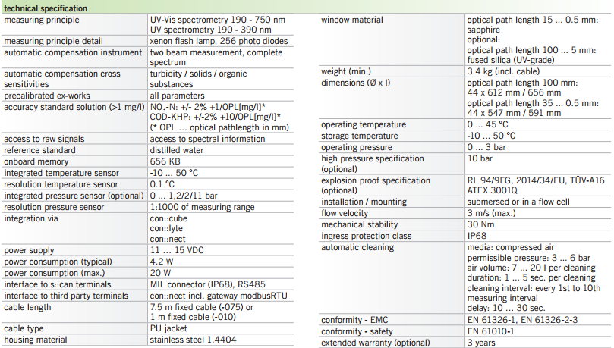
Task: Click the 'con::nect' integration entry
Action: click(168, 239)
